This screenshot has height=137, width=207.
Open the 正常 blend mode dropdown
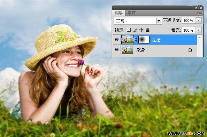coord(159,21)
